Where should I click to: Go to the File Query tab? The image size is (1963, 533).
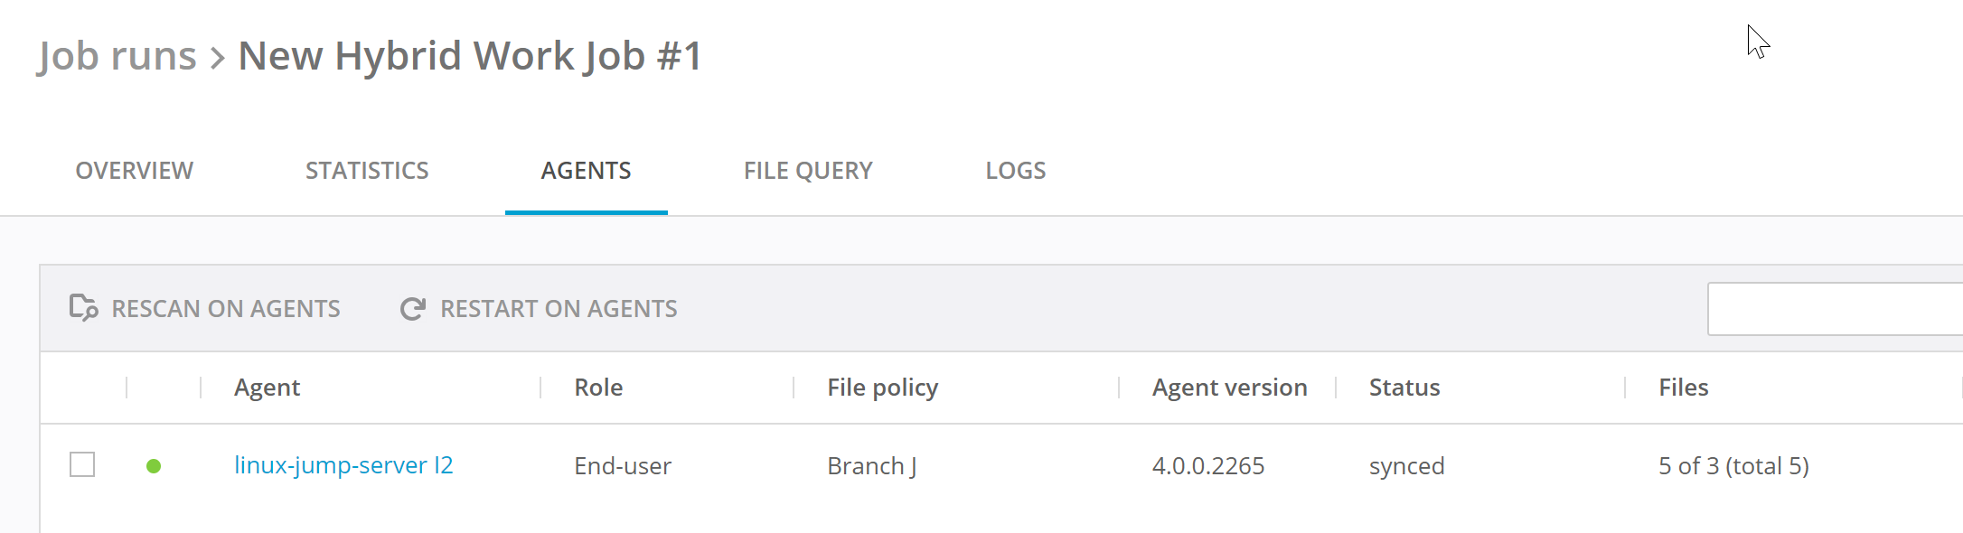pos(808,171)
